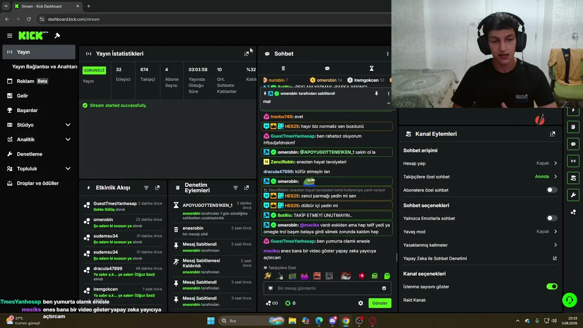The height and width of the screenshot is (328, 583).
Task: Unpin the pinned message via its pin icon
Action: (x=376, y=93)
